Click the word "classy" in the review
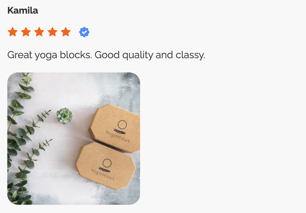Image resolution: width=306 pixels, height=213 pixels. tap(190, 55)
